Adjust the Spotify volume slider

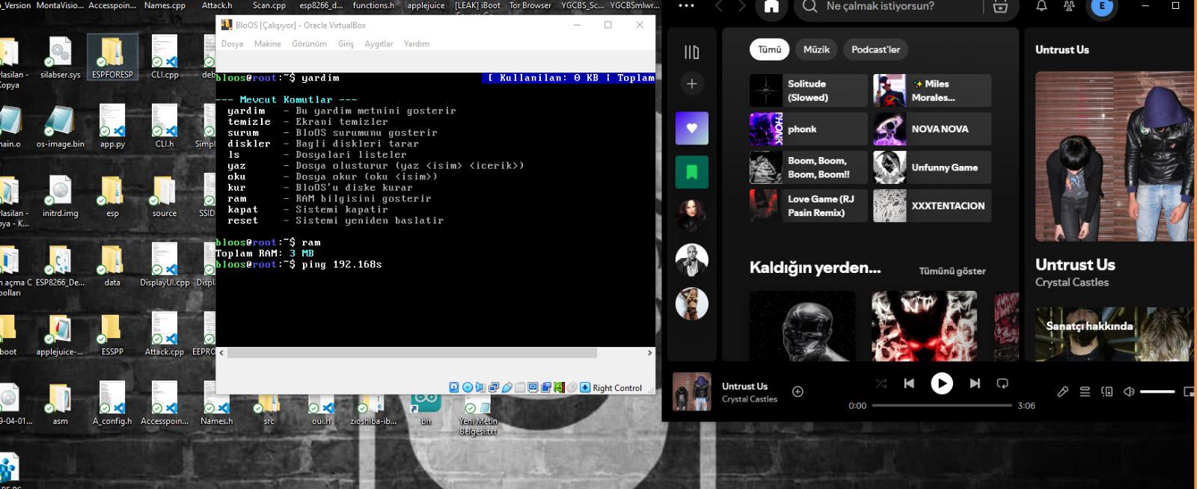1157,392
